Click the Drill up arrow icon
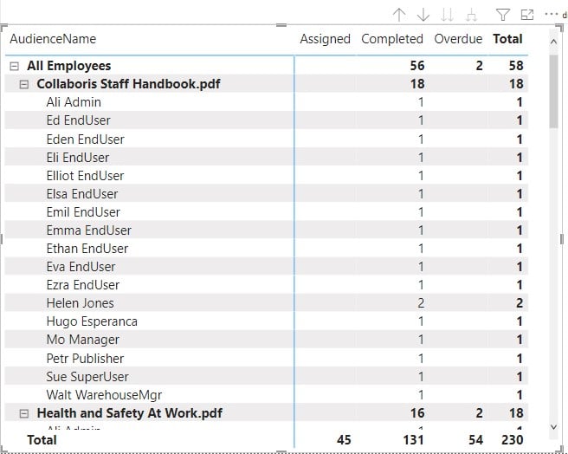 (399, 15)
